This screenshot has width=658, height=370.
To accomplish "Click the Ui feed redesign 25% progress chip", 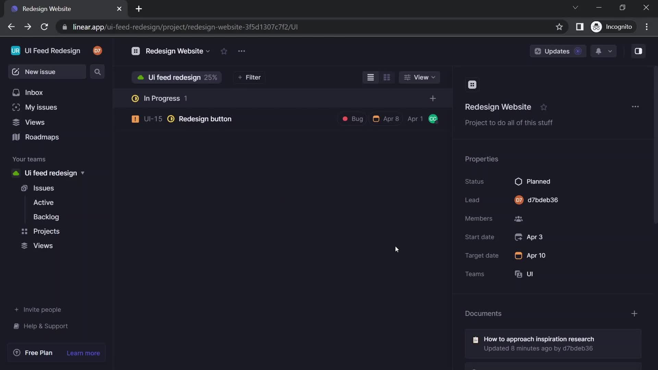I will pyautogui.click(x=177, y=77).
